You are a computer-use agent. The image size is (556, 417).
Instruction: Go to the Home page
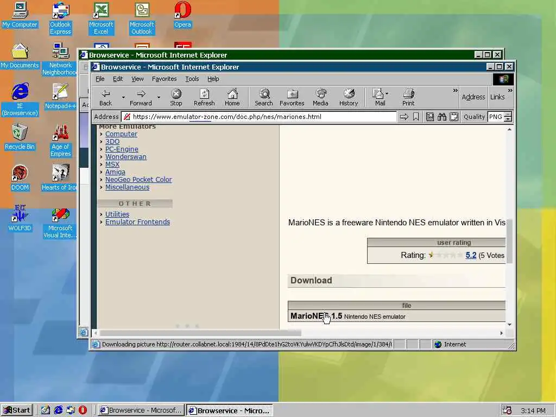(x=232, y=97)
